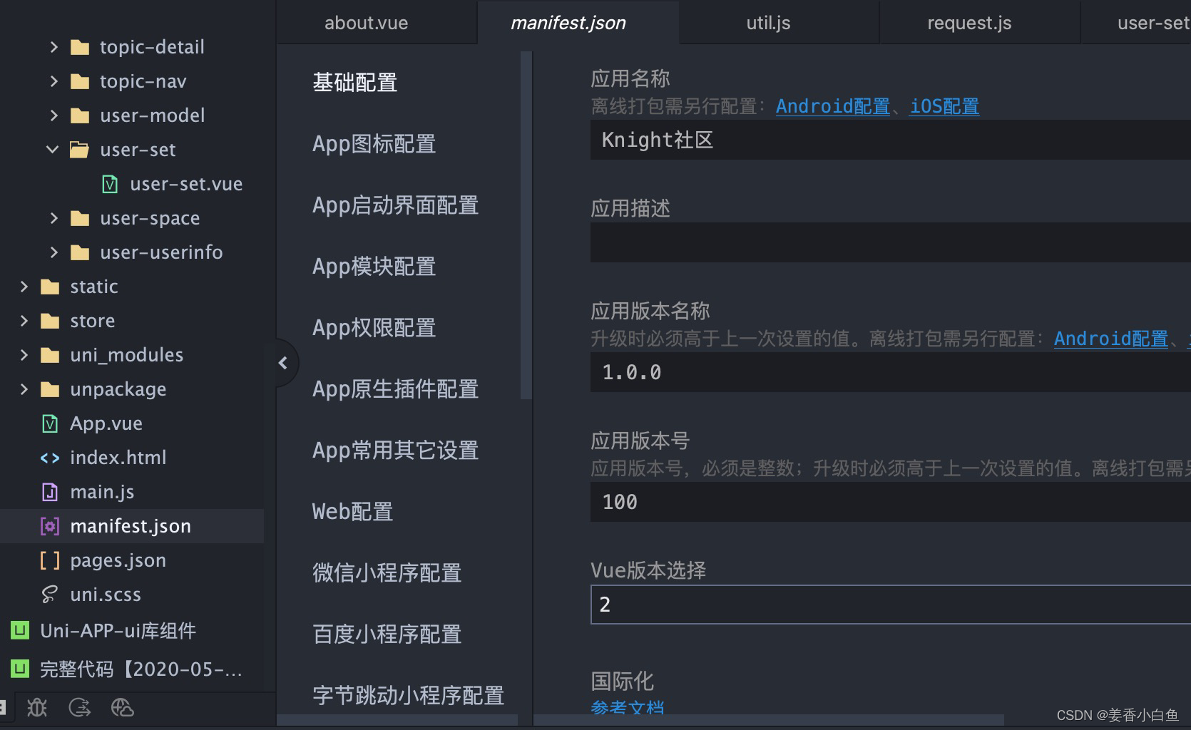Expand the topic-nav folder chevron
Viewport: 1191px width, 730px height.
tap(53, 81)
